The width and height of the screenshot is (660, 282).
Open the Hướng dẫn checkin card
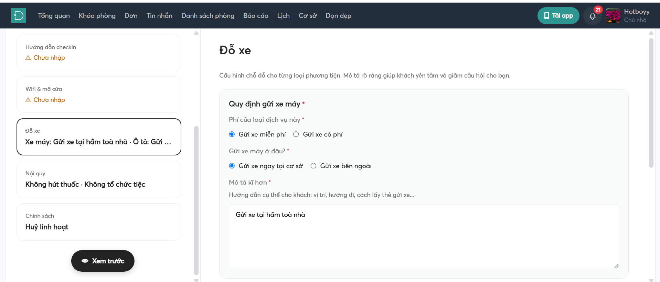click(99, 53)
